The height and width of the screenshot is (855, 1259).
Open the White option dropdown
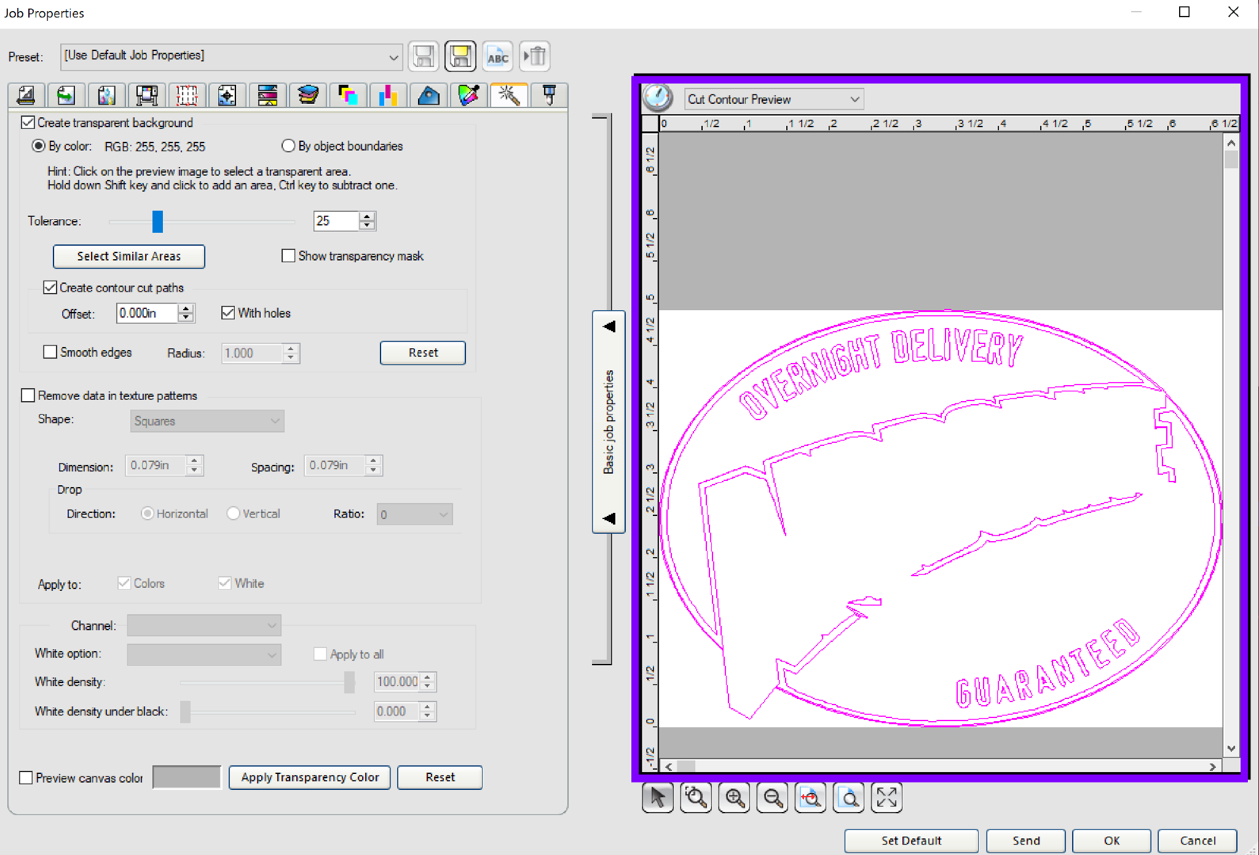[x=272, y=654]
